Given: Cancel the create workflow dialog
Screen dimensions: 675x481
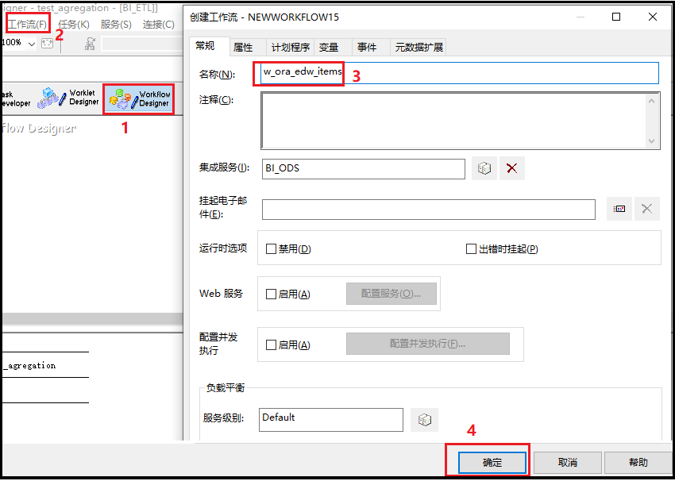Looking at the screenshot, I should (567, 461).
